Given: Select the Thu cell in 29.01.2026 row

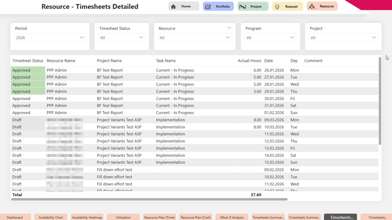Looking at the screenshot, I should click(x=294, y=91).
